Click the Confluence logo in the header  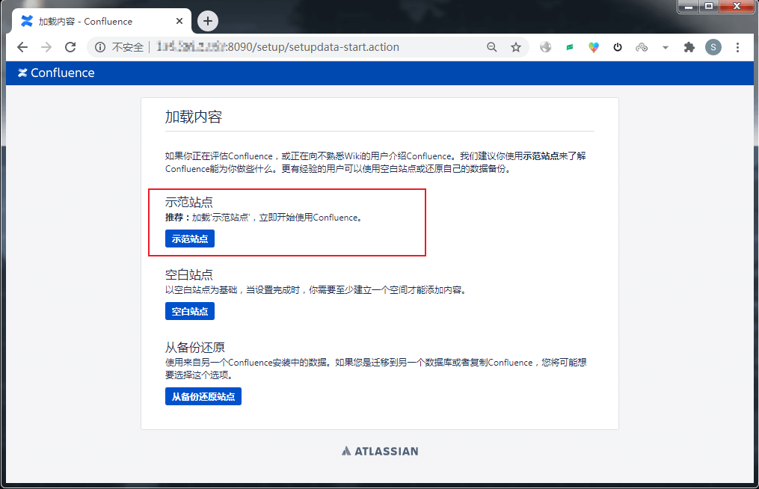pyautogui.click(x=56, y=73)
